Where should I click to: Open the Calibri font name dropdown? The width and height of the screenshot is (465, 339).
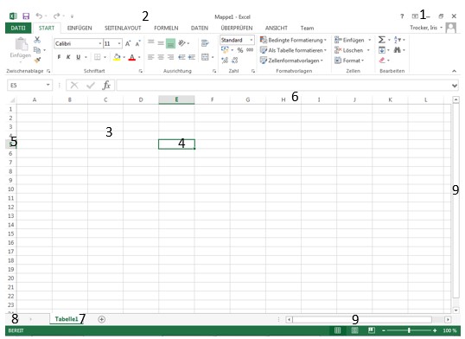click(x=100, y=43)
